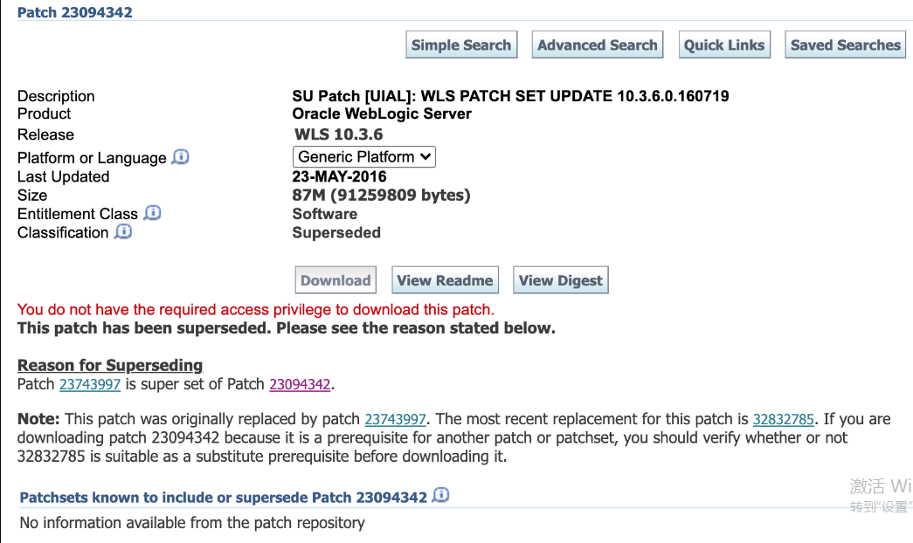Click info icon after Patchsets known heading
This screenshot has height=543, width=913.
point(441,495)
